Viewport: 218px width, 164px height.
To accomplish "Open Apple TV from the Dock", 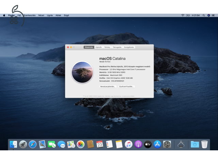I will tap(148, 144).
